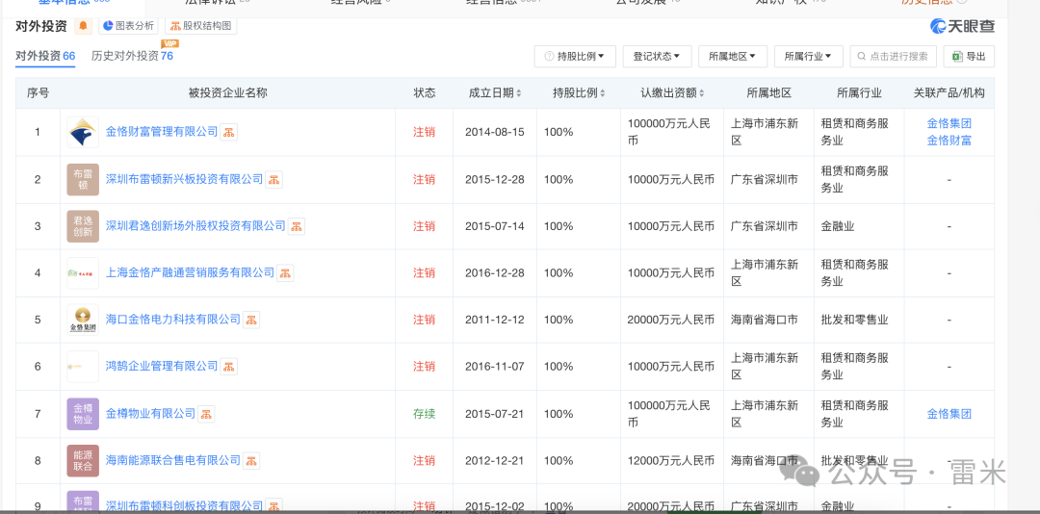The height and width of the screenshot is (514, 1040).
Task: Click date 2014-08-15
Action: coord(495,132)
